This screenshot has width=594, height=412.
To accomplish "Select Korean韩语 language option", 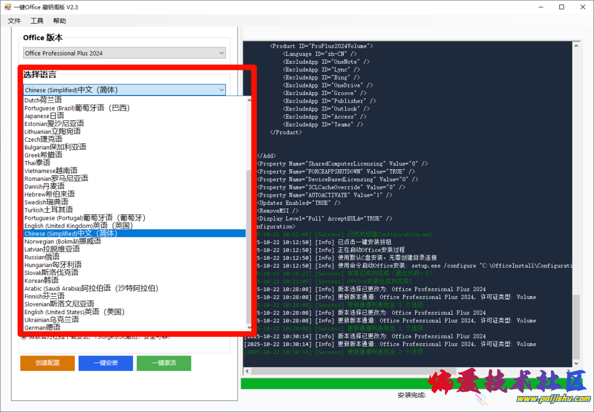I will [x=41, y=280].
